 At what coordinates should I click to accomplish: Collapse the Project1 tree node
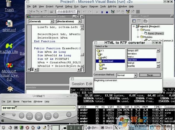[x=133, y=26]
